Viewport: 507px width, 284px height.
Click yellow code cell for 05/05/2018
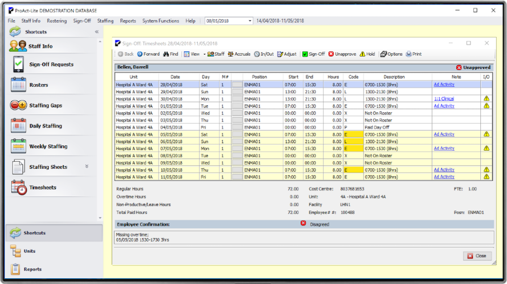(x=353, y=134)
